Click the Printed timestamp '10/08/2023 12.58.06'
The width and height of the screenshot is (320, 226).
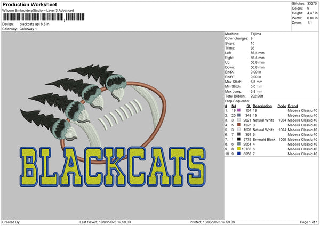219,222
